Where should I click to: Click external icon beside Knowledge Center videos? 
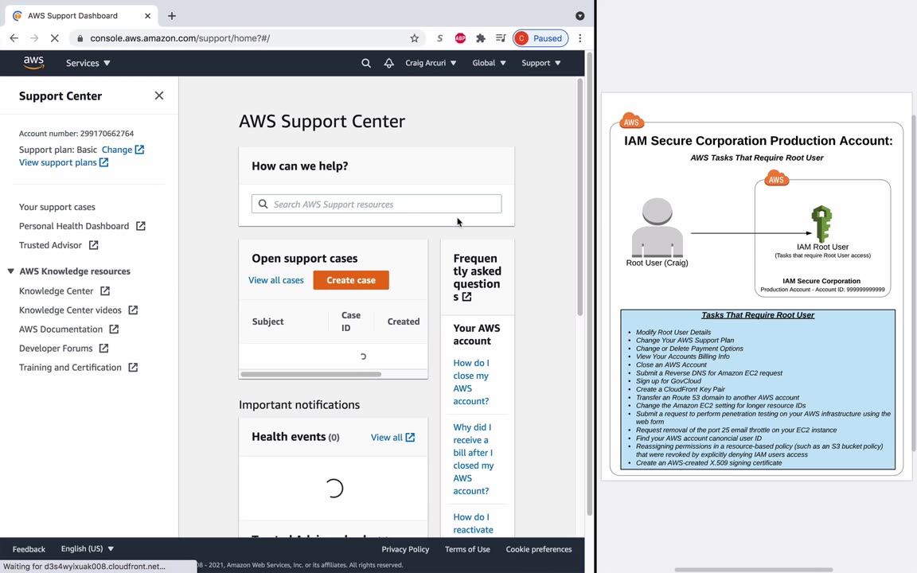tap(133, 310)
